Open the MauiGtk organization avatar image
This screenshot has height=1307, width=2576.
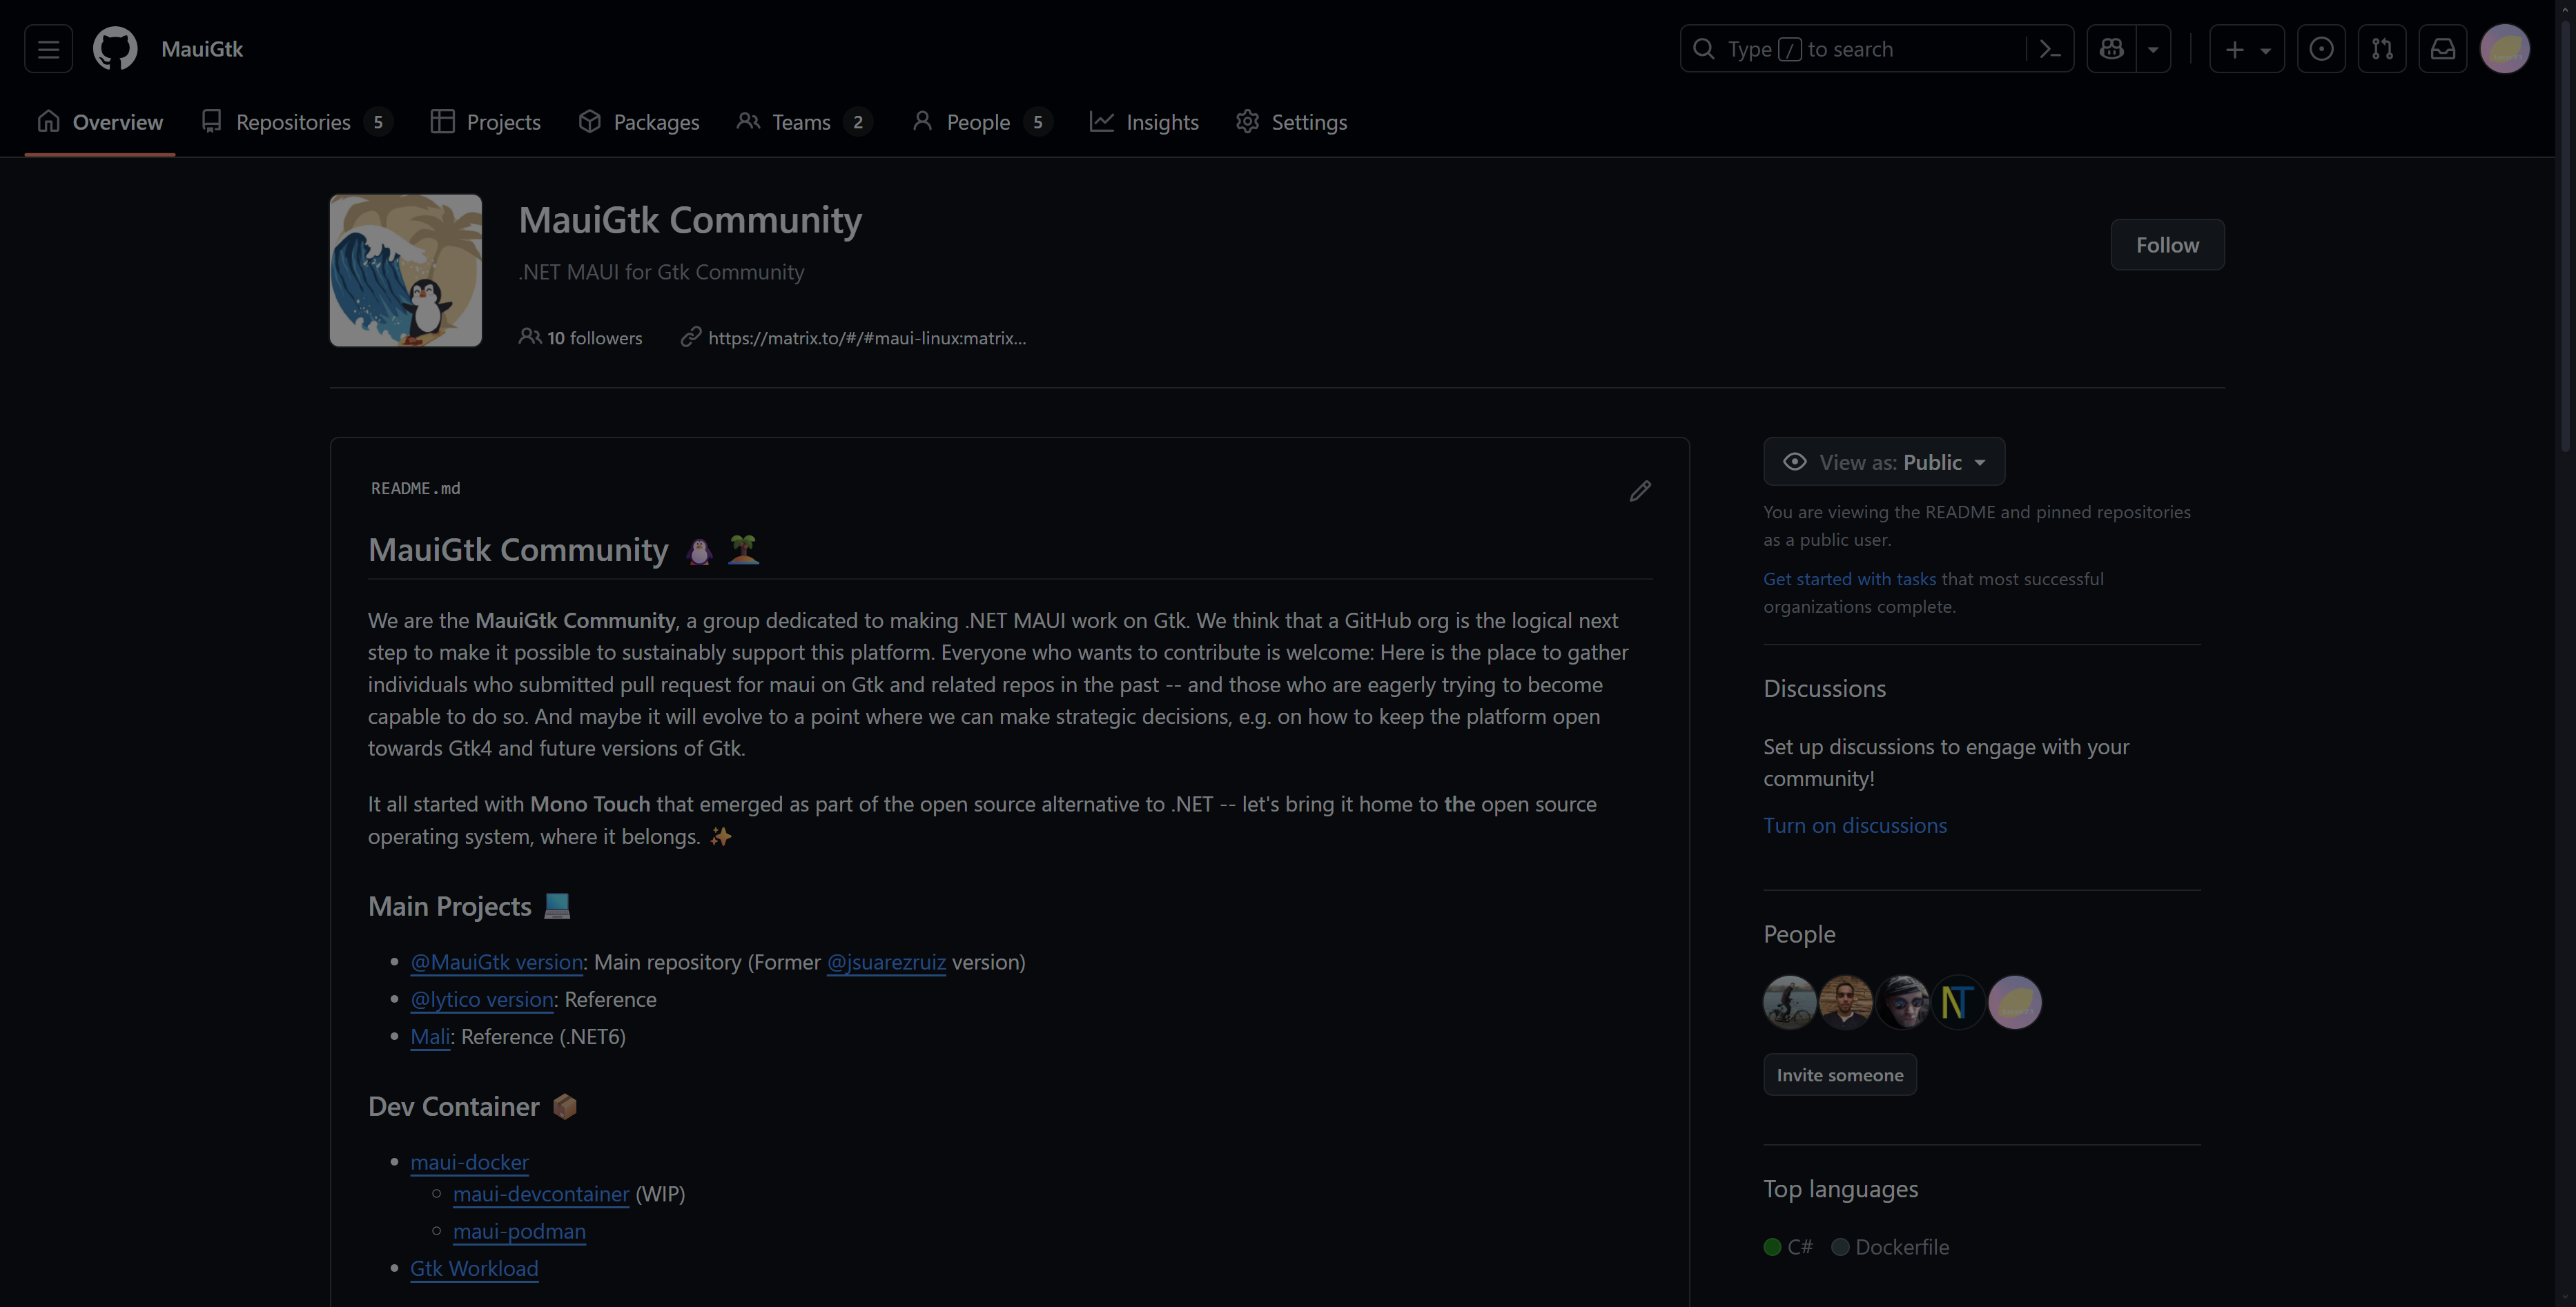tap(405, 271)
